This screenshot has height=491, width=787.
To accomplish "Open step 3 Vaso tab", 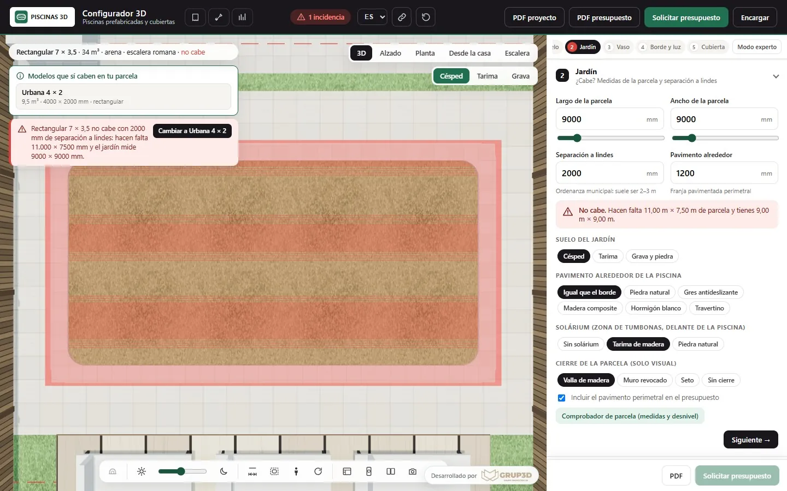I will pos(618,47).
